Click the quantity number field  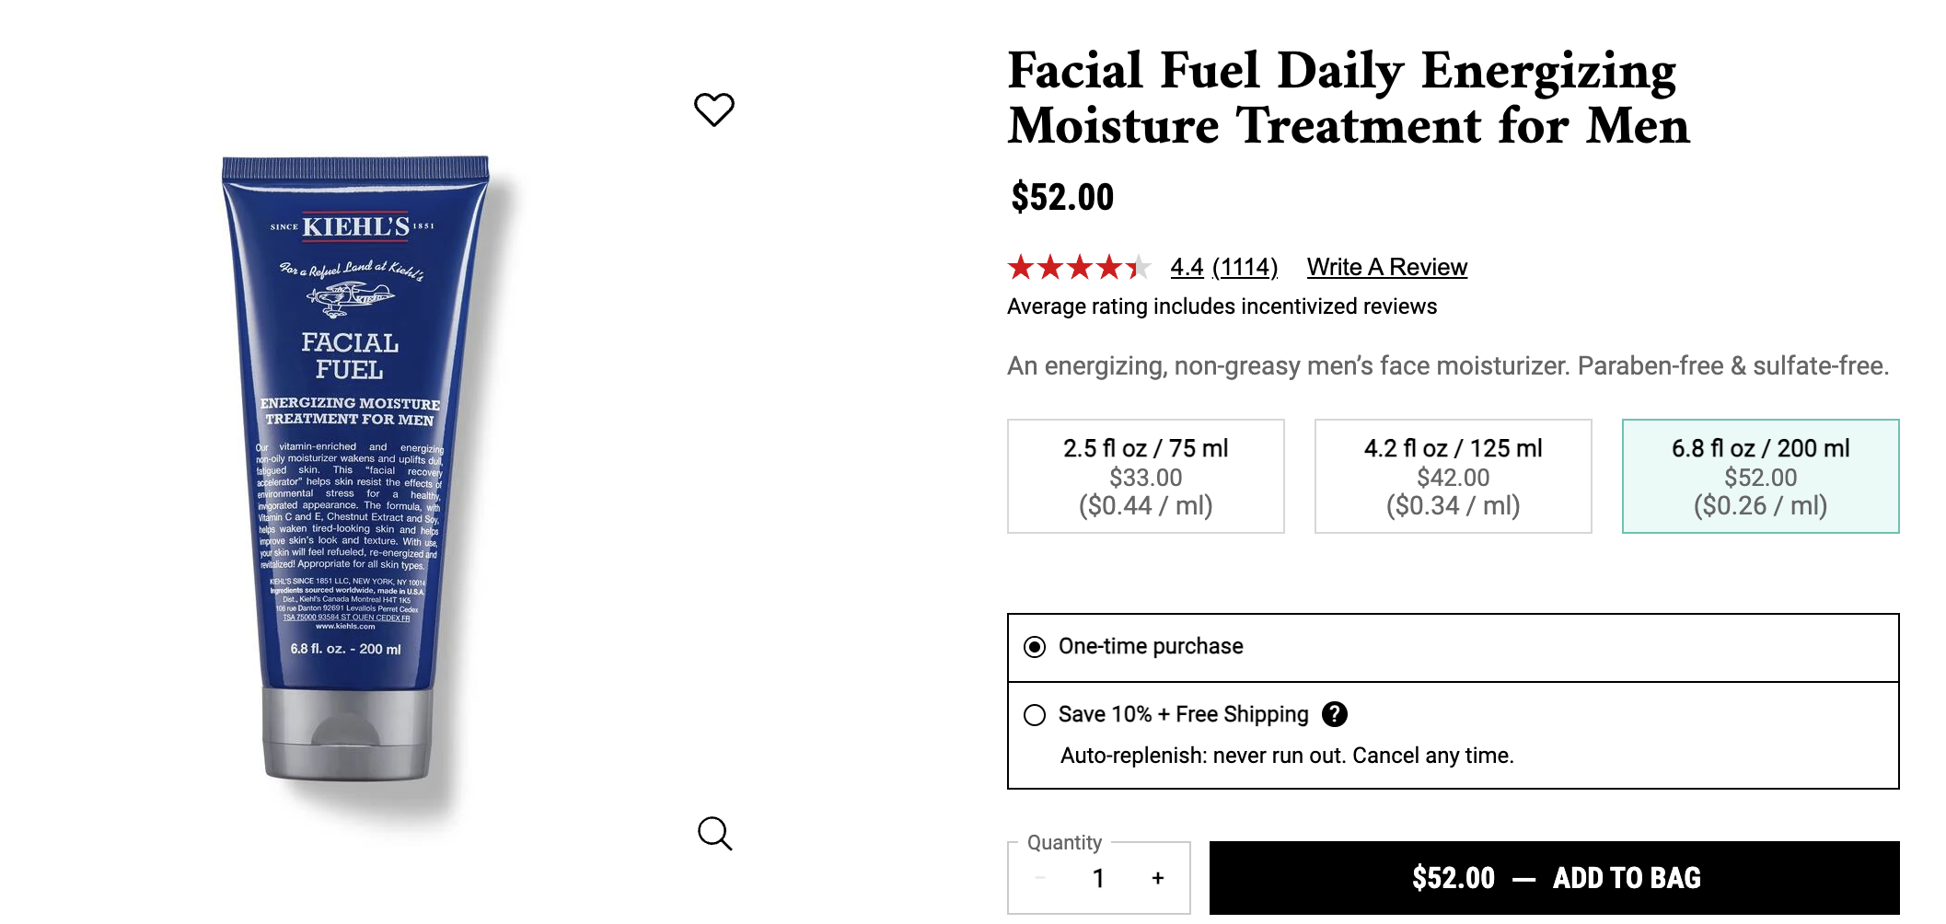coord(1098,878)
